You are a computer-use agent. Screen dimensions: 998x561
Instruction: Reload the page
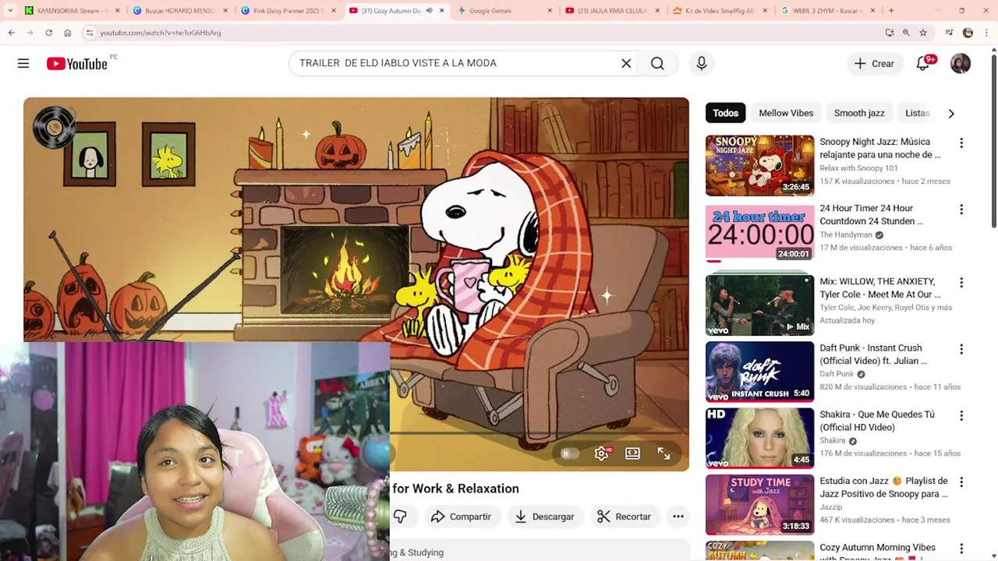[48, 33]
